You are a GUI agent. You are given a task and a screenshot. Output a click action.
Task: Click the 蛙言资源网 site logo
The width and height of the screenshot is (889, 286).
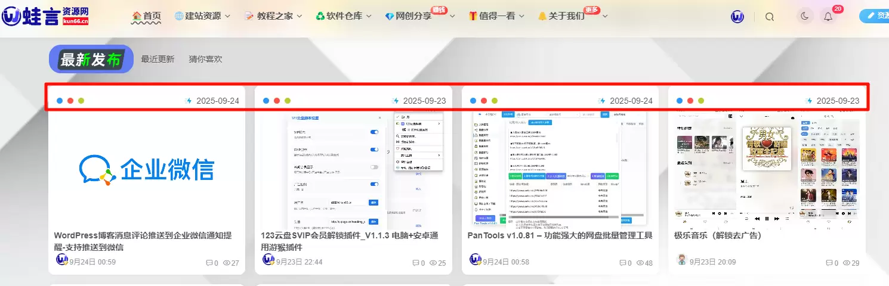click(45, 16)
